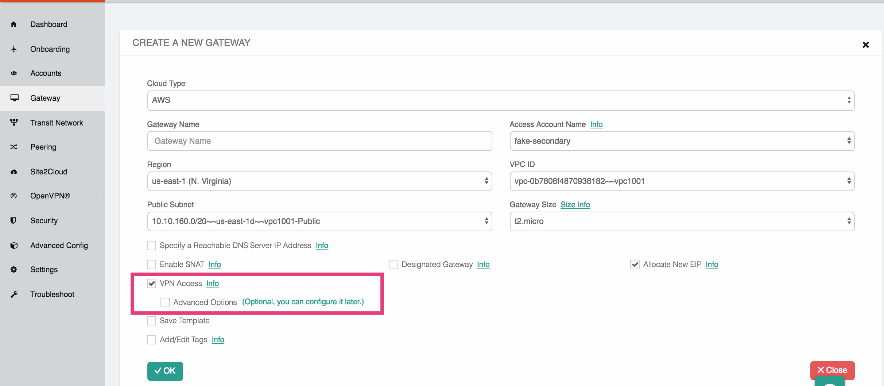Expand the Gateway Size dropdown
The width and height of the screenshot is (884, 386).
coord(682,221)
